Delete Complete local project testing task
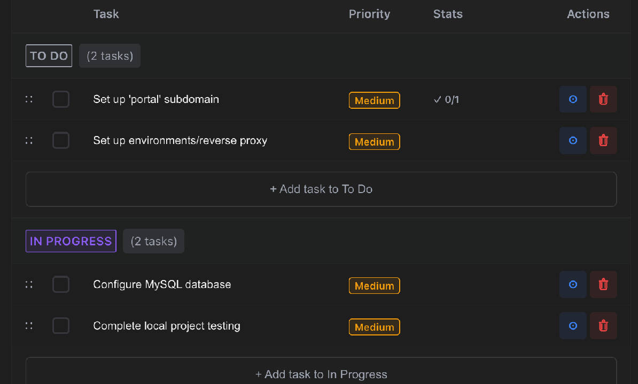638x384 pixels. point(603,326)
